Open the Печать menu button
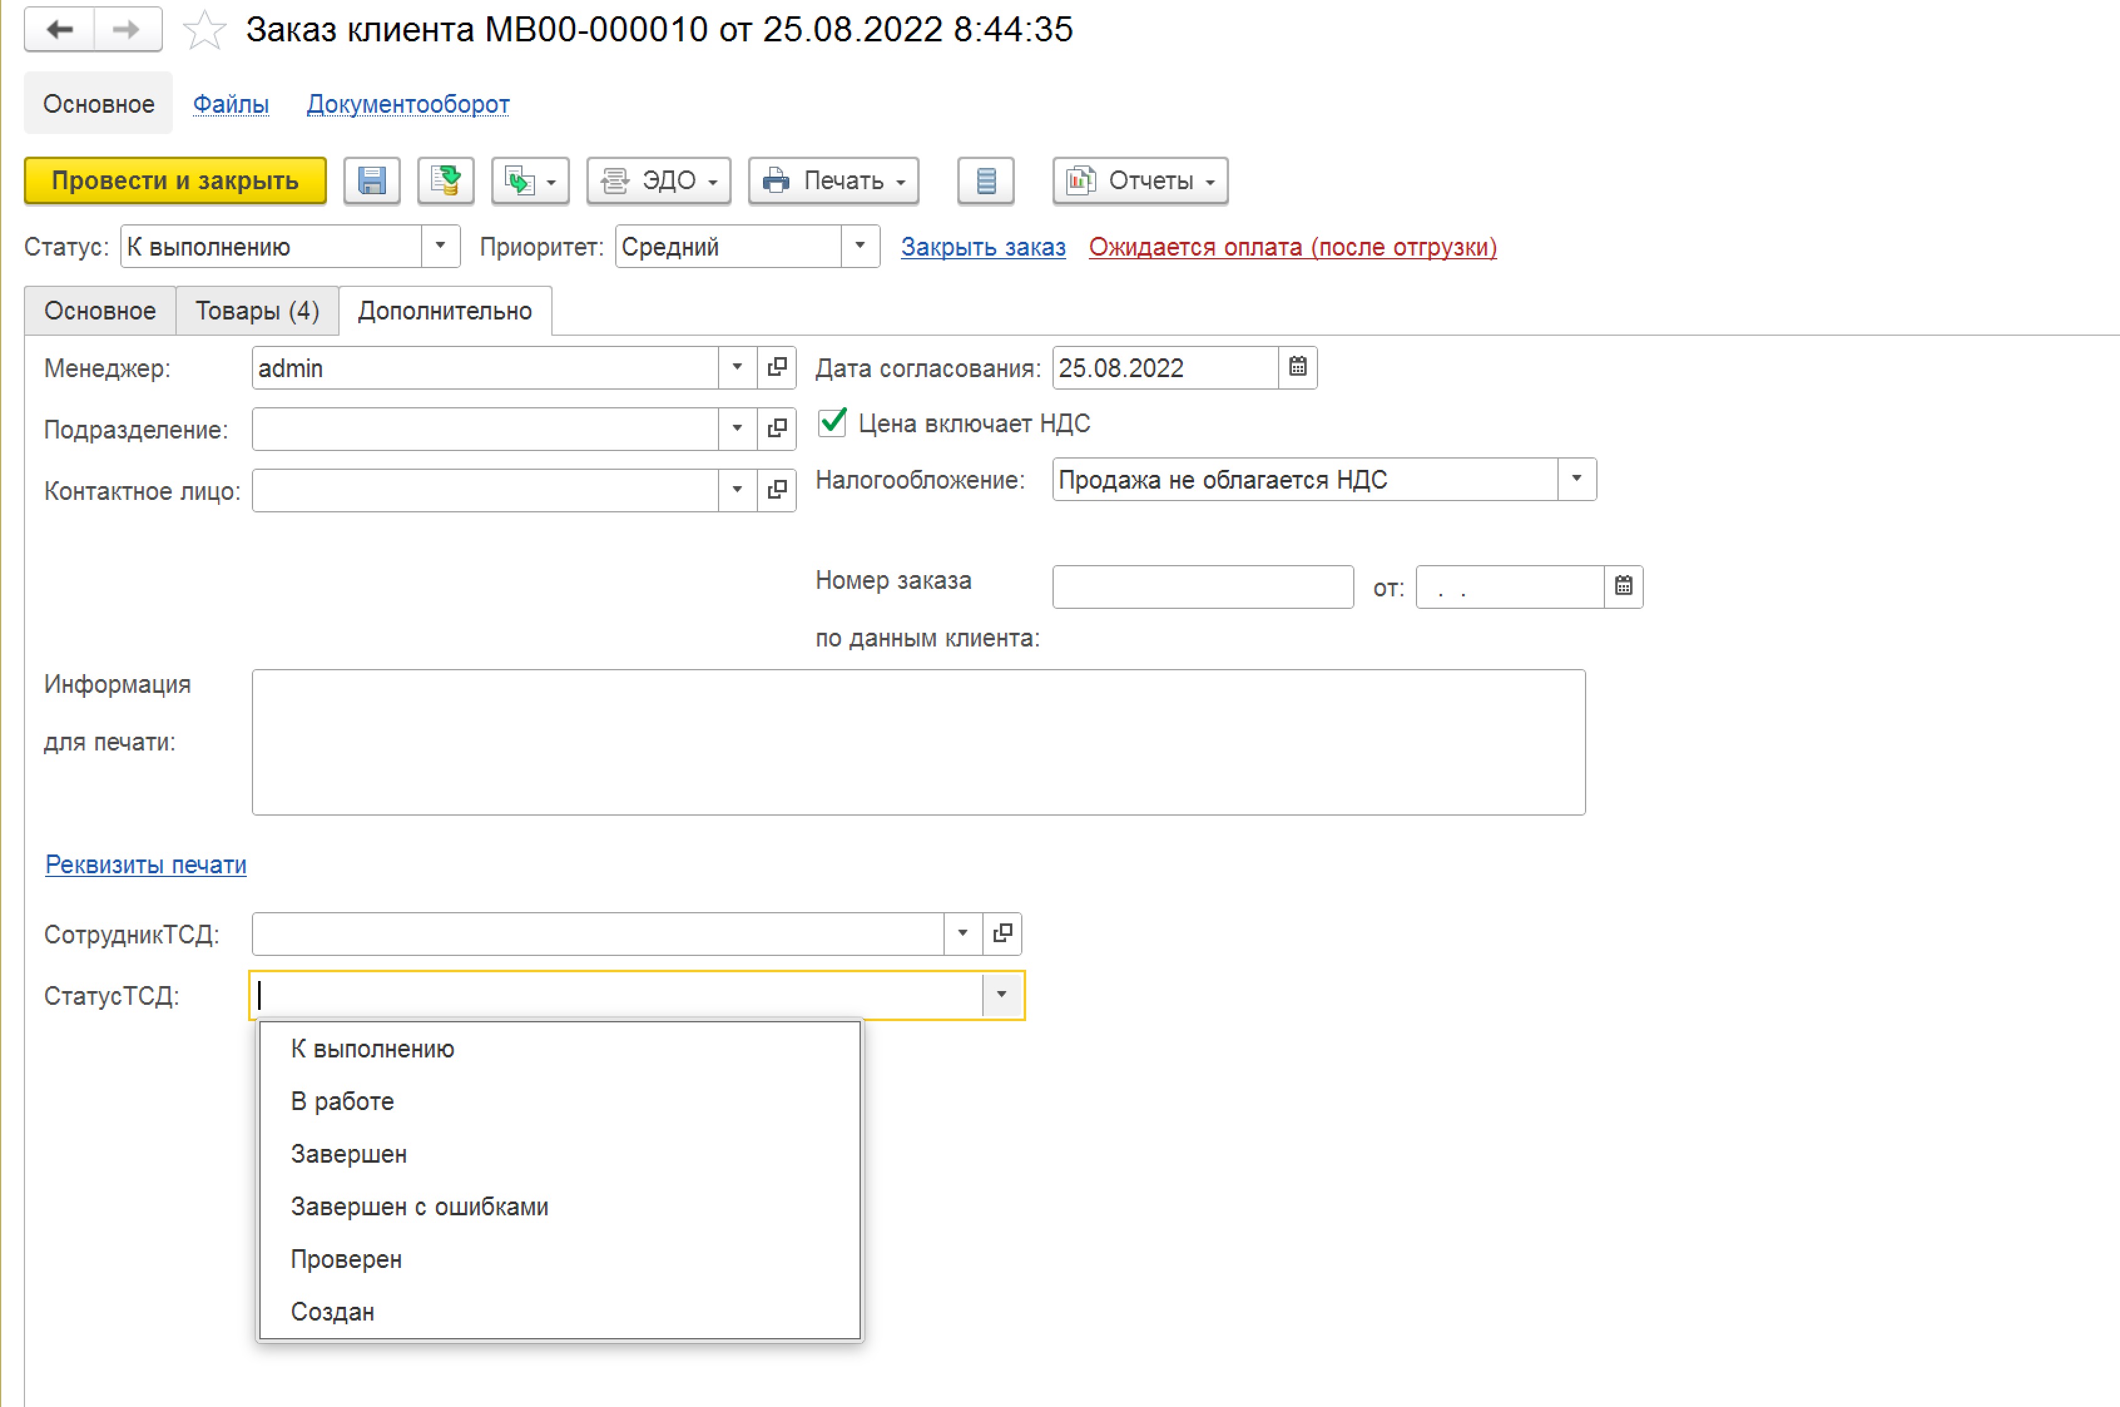 point(833,181)
